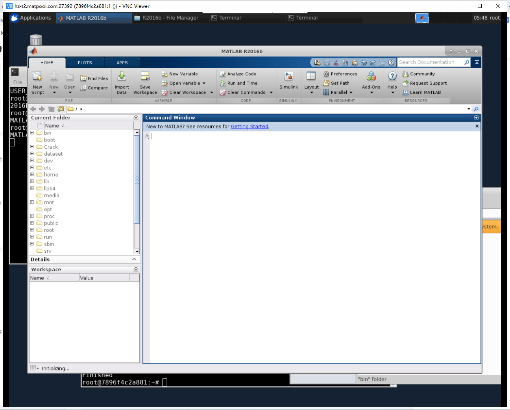The height and width of the screenshot is (410, 510).
Task: Click the Save Workspace icon
Action: click(145, 76)
